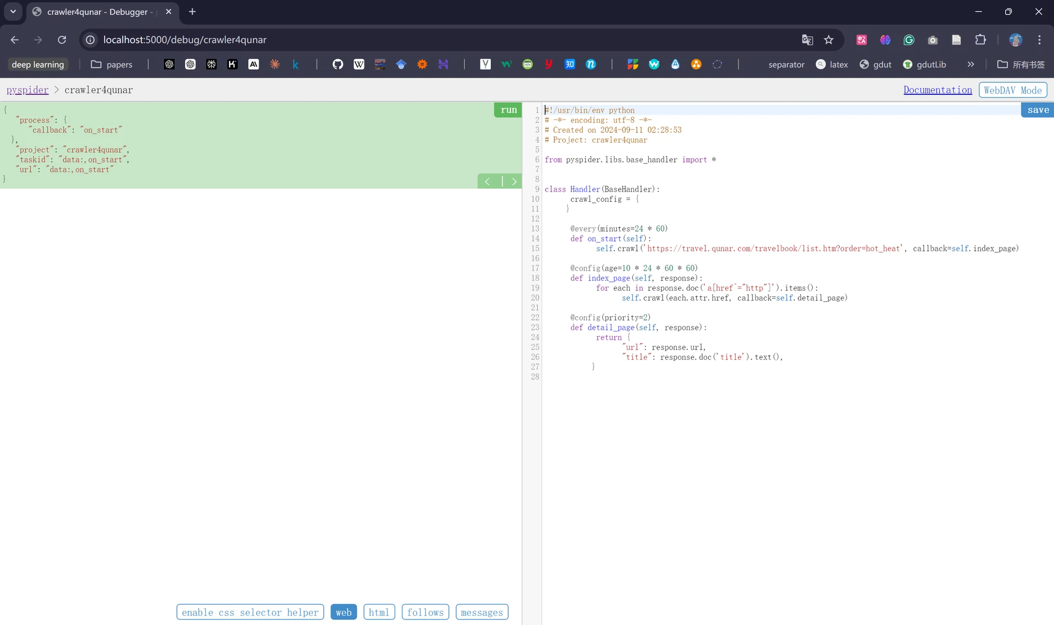
Task: Click the browser back arrow
Action: (x=15, y=40)
